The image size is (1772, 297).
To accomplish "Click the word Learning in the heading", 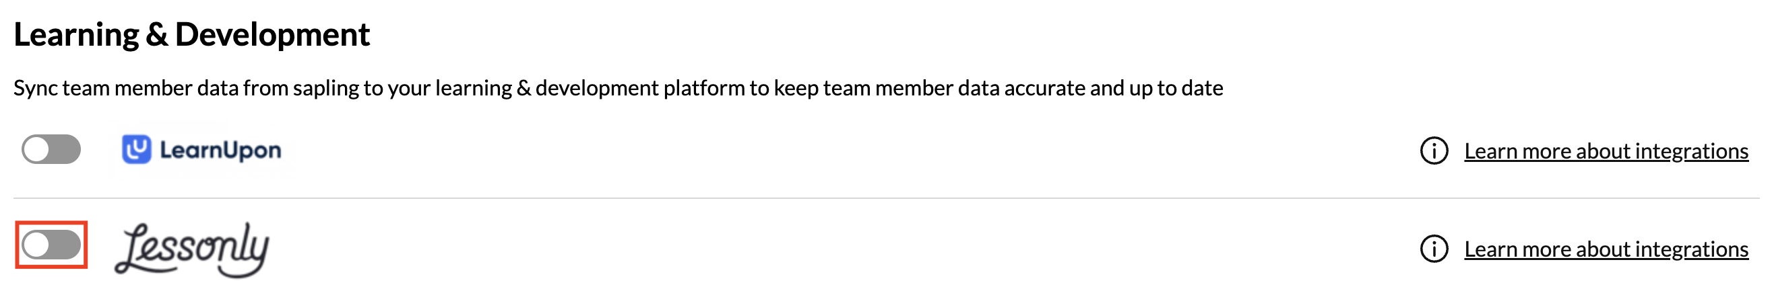I will (x=75, y=35).
